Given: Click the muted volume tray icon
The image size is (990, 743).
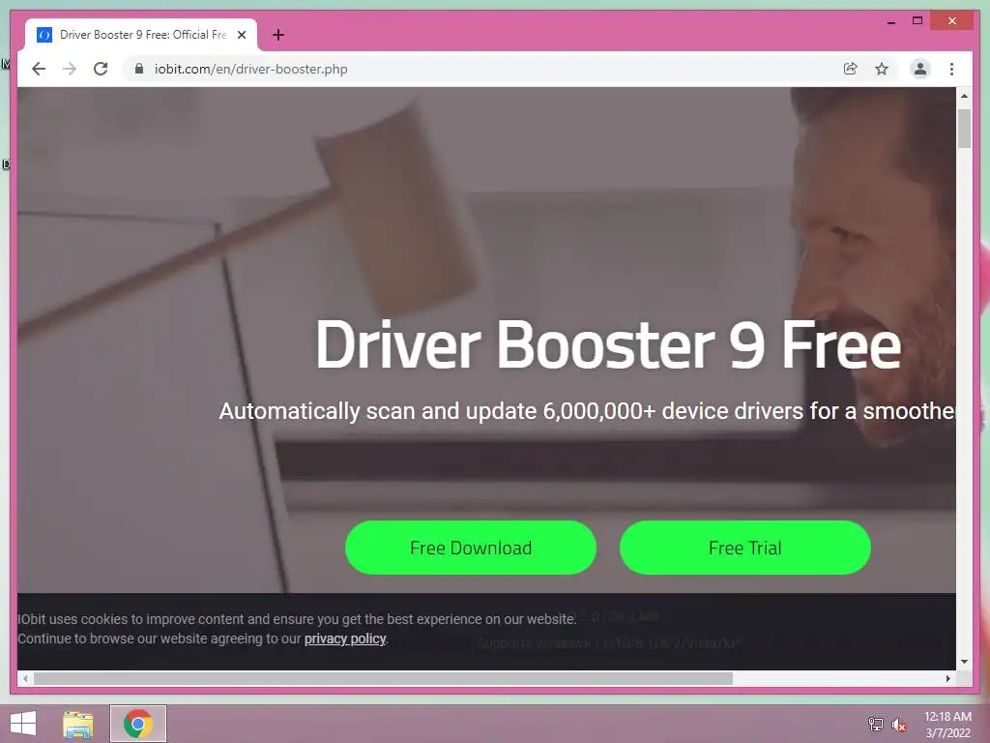Looking at the screenshot, I should tap(899, 725).
